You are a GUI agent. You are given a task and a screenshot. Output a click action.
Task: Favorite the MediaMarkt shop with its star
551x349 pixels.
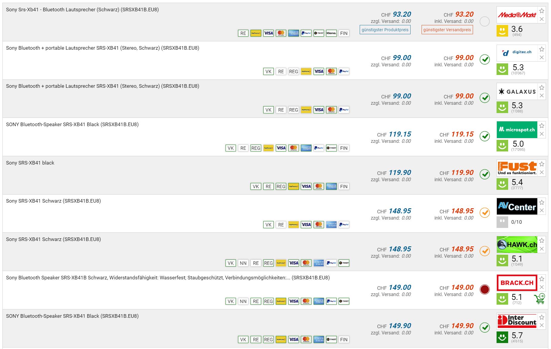coord(542,11)
